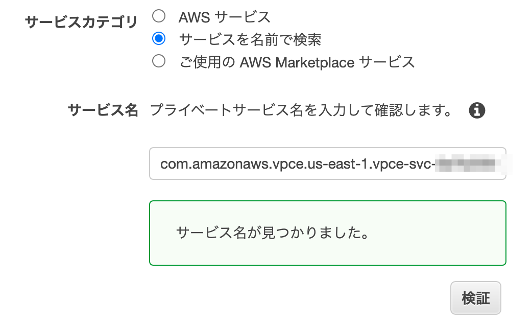Focus the private service name input field

(328, 164)
